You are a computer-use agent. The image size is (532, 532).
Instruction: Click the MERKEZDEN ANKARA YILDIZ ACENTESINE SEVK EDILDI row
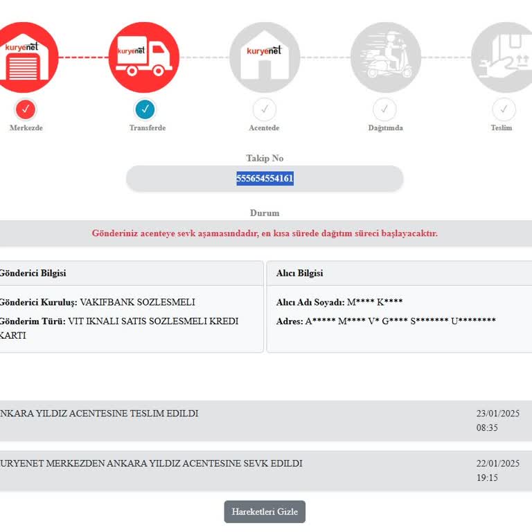[266, 470]
